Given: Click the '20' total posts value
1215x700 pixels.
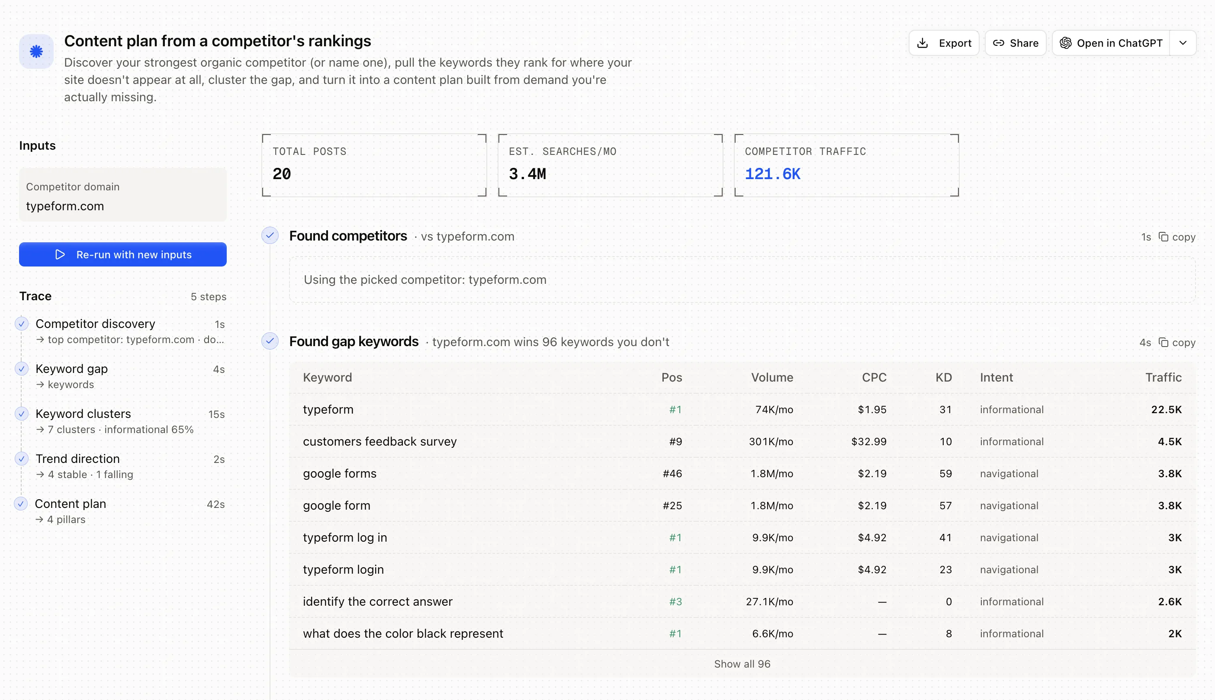Looking at the screenshot, I should tap(282, 174).
